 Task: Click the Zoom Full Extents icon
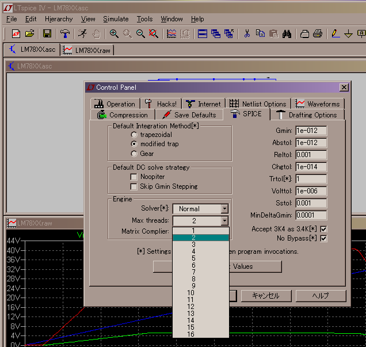(153, 34)
